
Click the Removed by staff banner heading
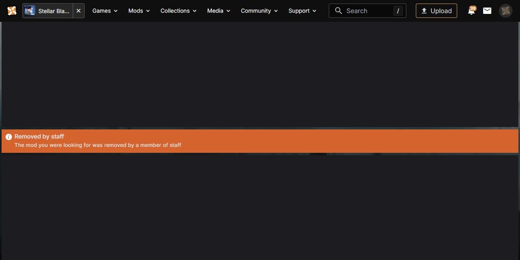point(39,137)
